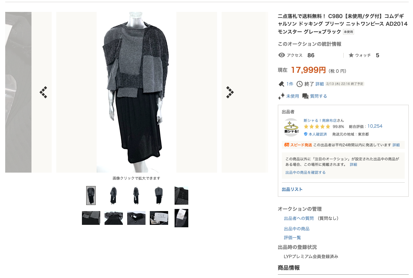Screen dimensions: 413x278
Task: Click the sparkle icon beside 未使用
Action: click(x=281, y=96)
